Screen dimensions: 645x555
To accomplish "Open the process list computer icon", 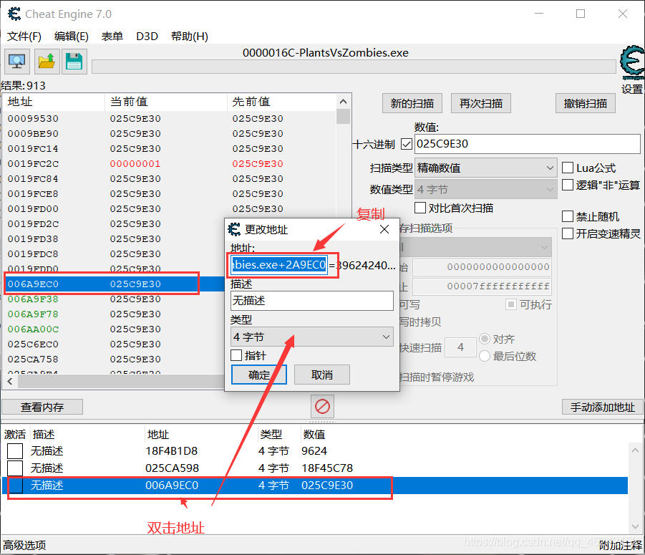I will (x=17, y=62).
